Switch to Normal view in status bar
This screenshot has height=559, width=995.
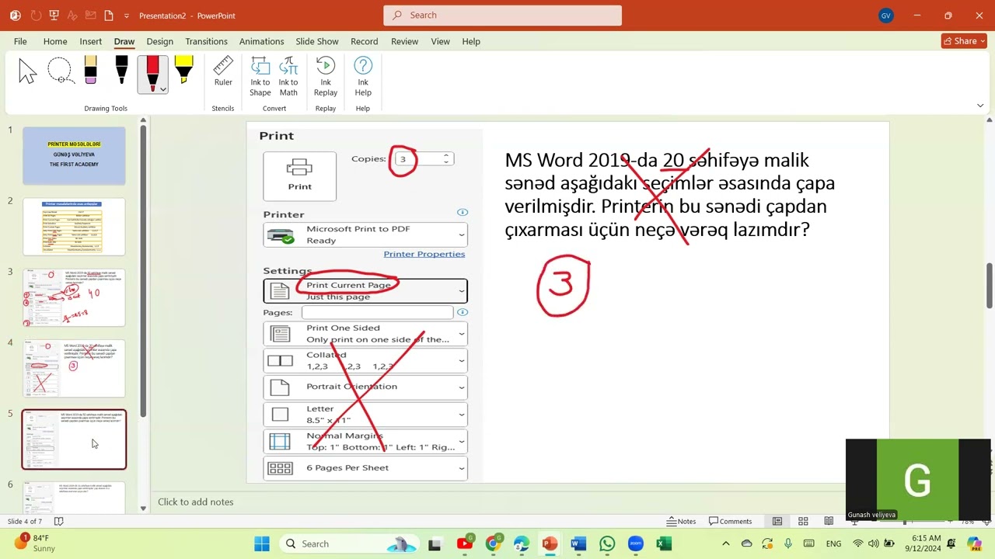point(777,521)
